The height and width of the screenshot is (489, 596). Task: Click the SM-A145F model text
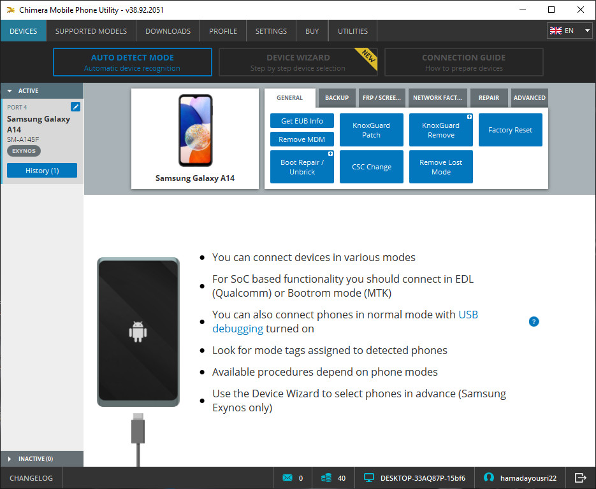pyautogui.click(x=23, y=139)
